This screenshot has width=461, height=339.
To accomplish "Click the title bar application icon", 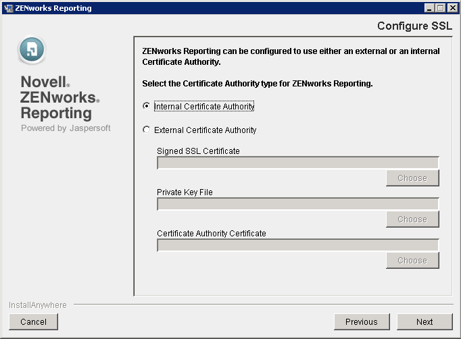I will 8,8.
